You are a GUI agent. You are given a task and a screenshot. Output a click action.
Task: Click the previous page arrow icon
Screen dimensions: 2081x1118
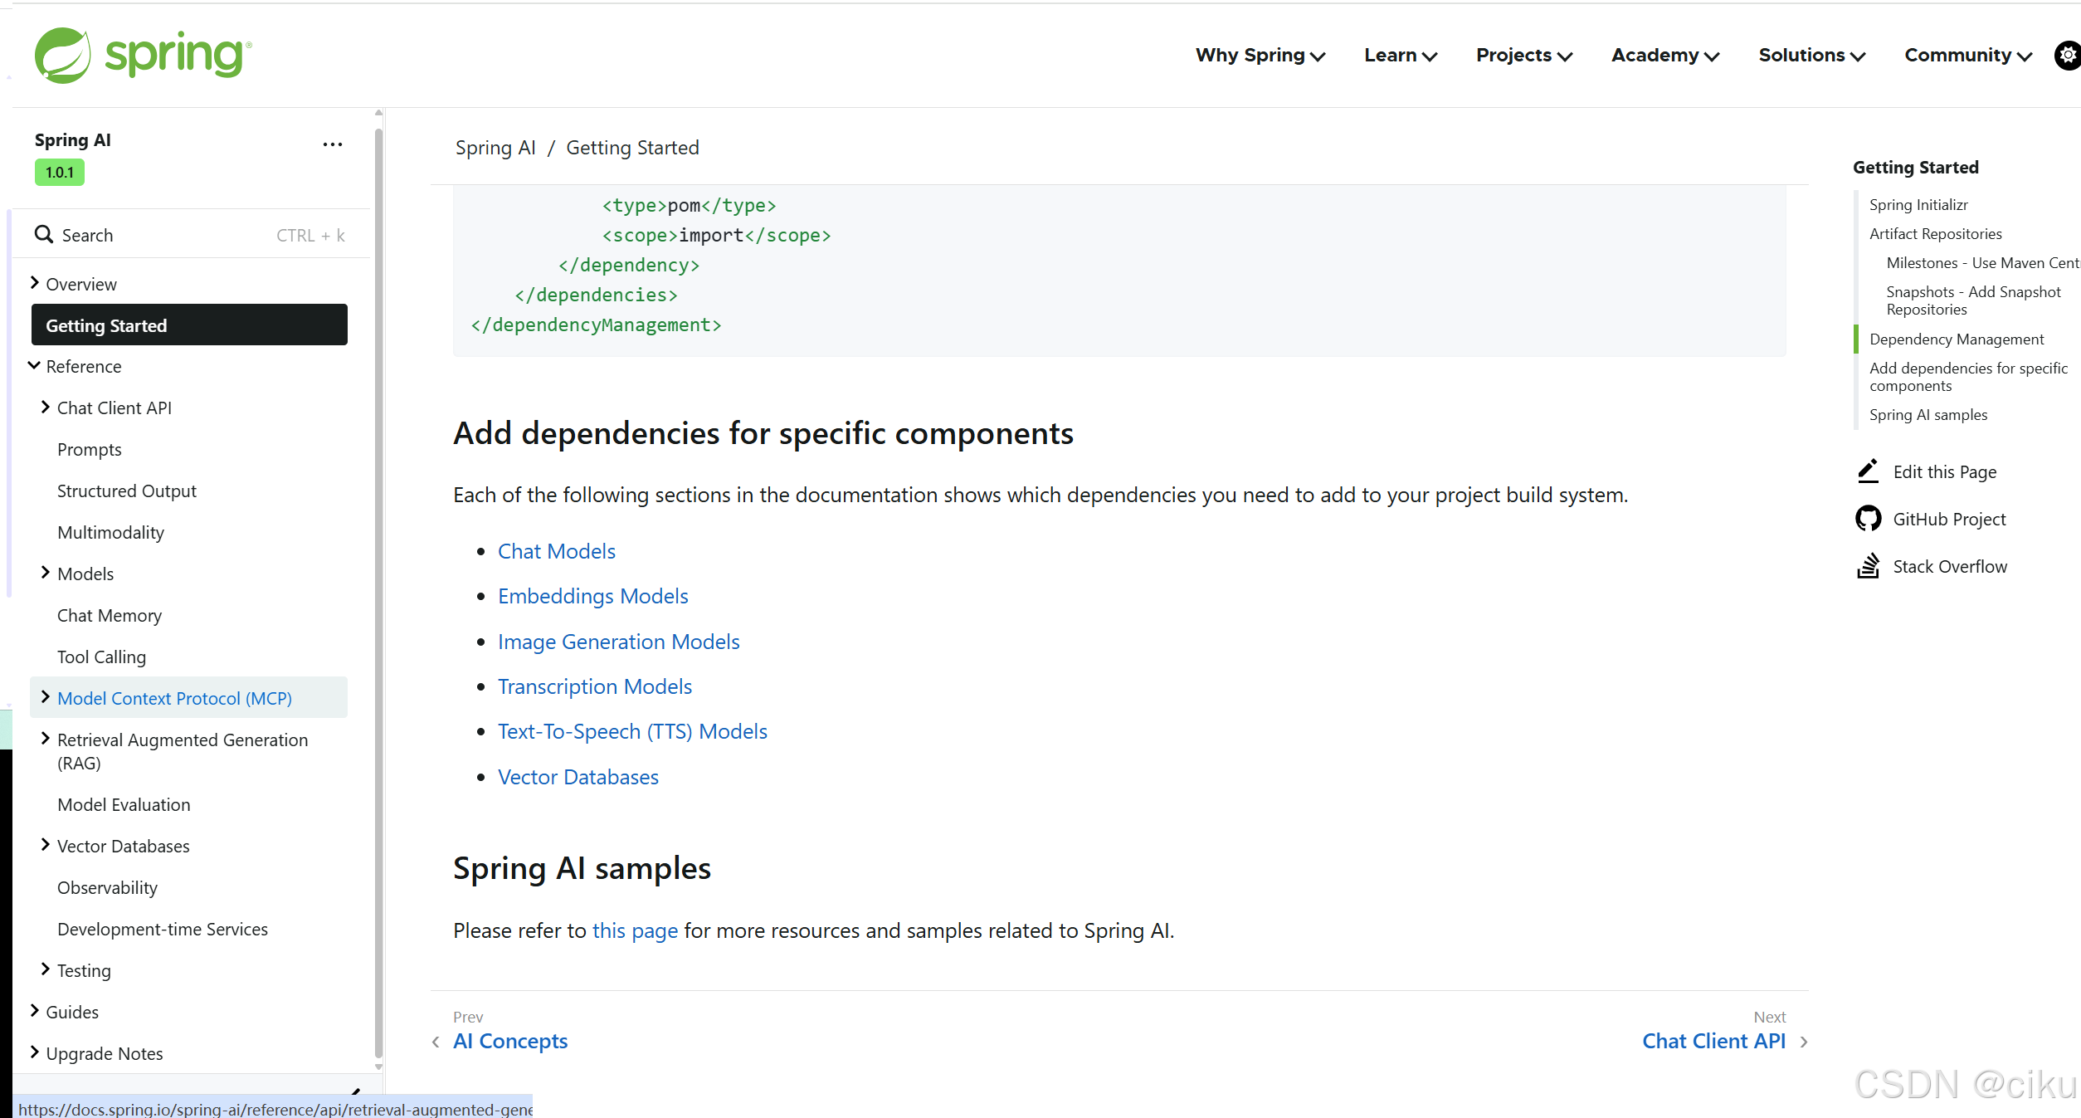(436, 1042)
